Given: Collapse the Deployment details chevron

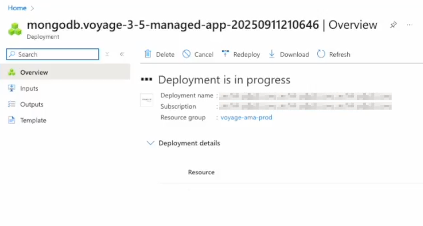Looking at the screenshot, I should point(151,143).
